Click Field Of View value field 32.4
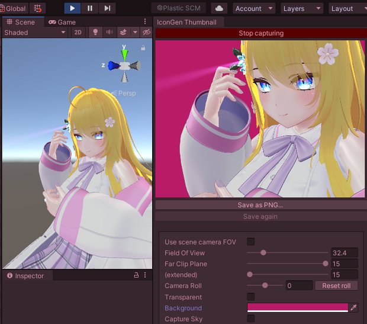The image size is (367, 324). [x=345, y=253]
